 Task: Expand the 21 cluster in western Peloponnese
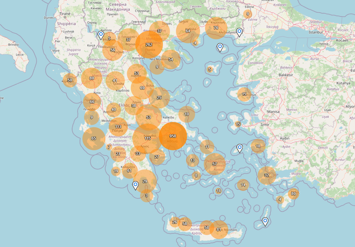click(x=118, y=154)
